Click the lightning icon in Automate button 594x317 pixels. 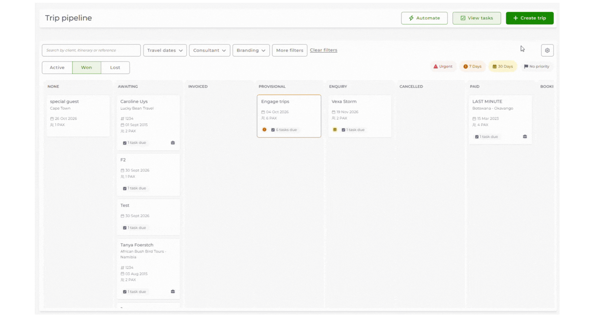click(x=411, y=18)
